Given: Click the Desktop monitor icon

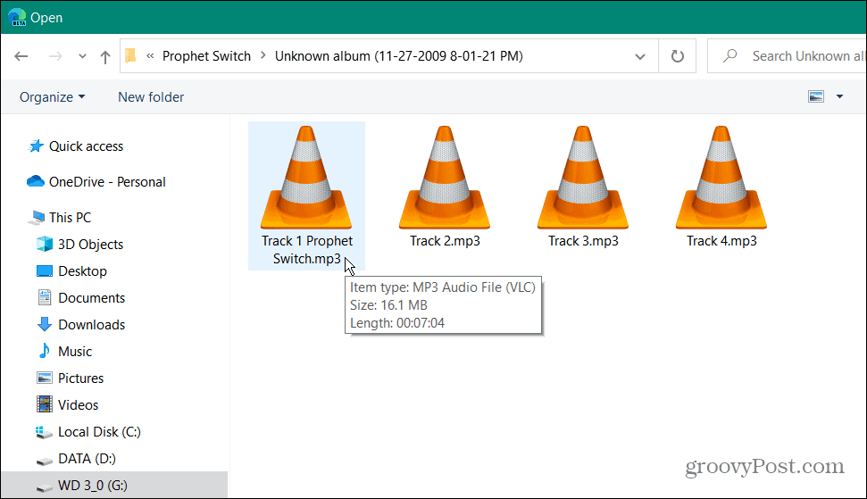Looking at the screenshot, I should [x=45, y=270].
